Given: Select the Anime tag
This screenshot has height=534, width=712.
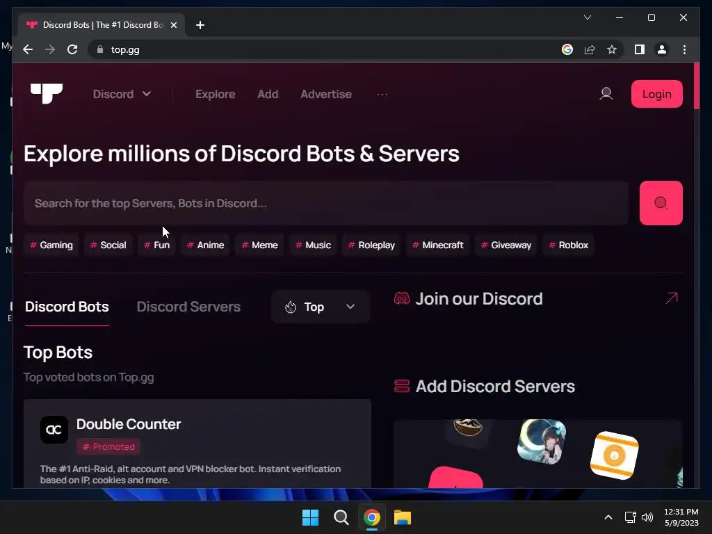Looking at the screenshot, I should (206, 245).
